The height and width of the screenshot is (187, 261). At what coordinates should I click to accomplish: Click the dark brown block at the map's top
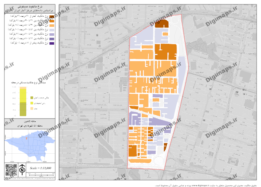click(162, 23)
